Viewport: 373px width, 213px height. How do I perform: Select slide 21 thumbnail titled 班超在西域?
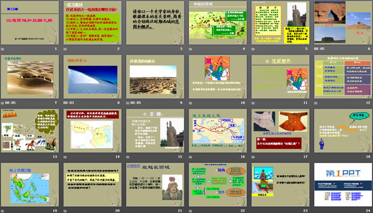(x=155, y=184)
